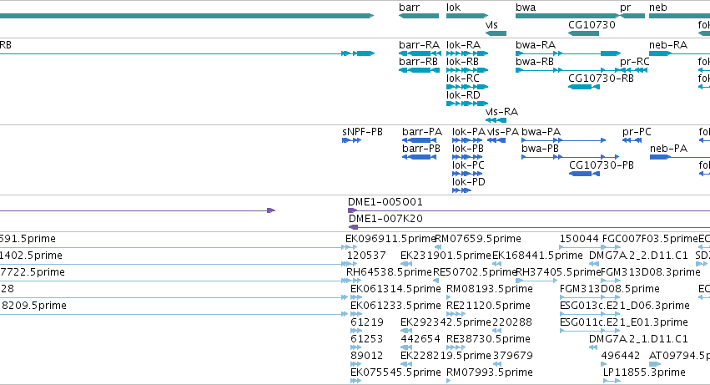Select transcript bwa-RA
Viewport: 710px width, 385px height.
[568, 53]
